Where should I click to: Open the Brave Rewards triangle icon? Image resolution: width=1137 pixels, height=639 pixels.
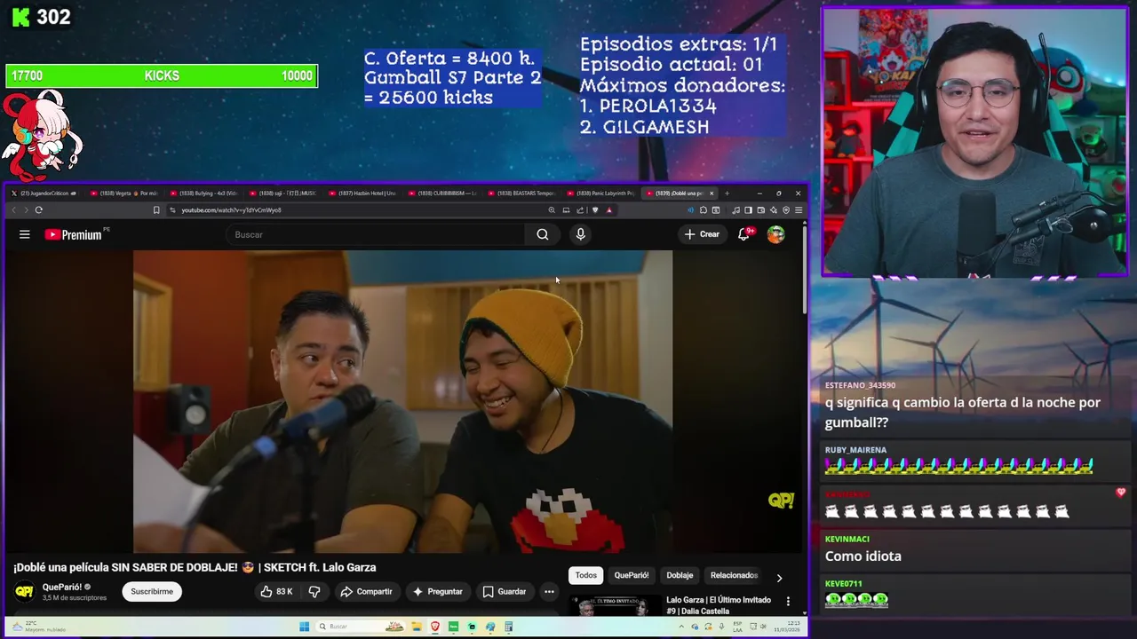coord(608,210)
